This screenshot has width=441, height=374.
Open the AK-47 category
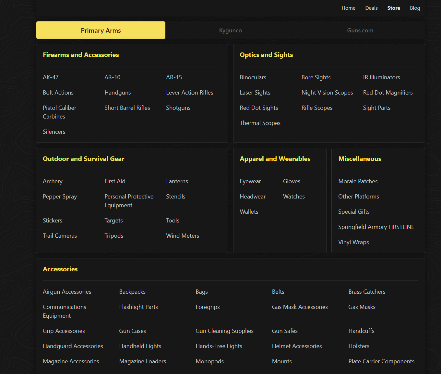51,77
